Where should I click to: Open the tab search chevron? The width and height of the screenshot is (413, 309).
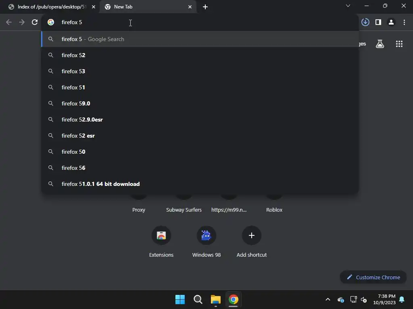click(348, 6)
